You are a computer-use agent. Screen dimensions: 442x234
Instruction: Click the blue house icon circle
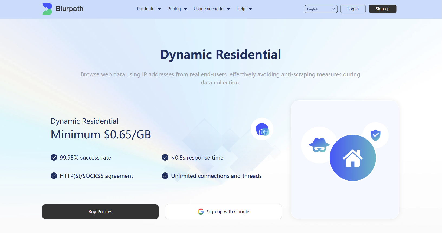[x=353, y=158]
